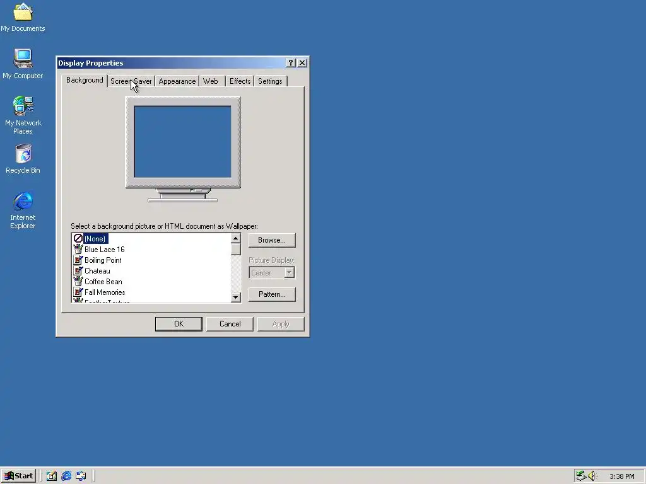
Task: Switch to the Background tab
Action: click(85, 80)
